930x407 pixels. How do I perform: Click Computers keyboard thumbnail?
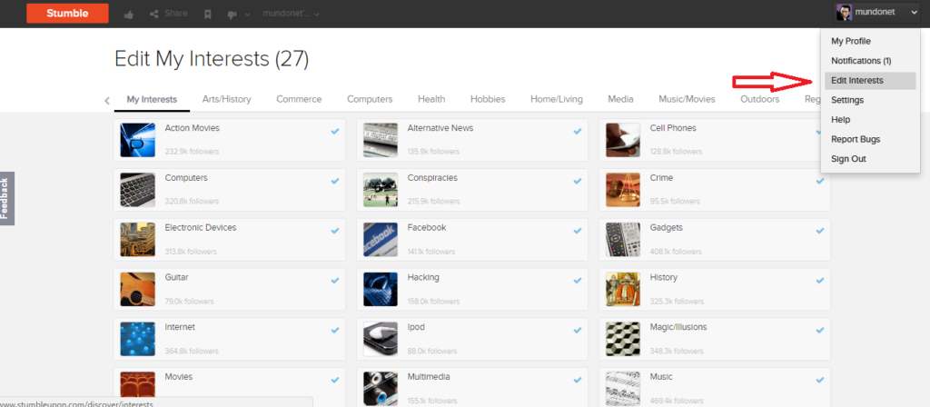[x=138, y=190]
